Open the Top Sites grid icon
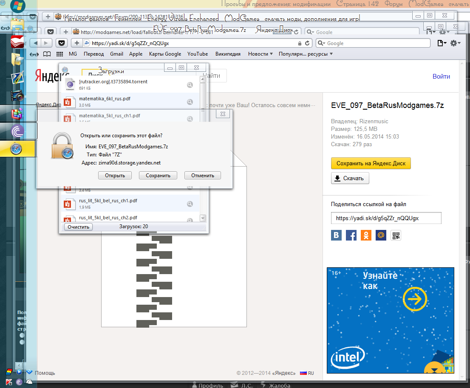This screenshot has width=470, height=388. [x=59, y=54]
